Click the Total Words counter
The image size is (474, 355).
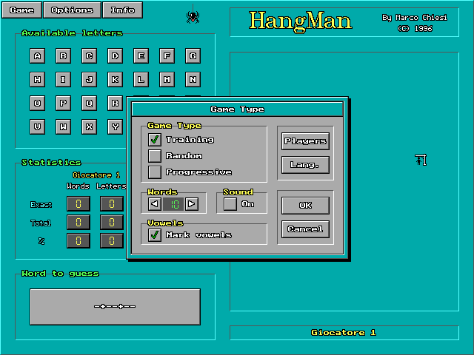[x=79, y=223]
